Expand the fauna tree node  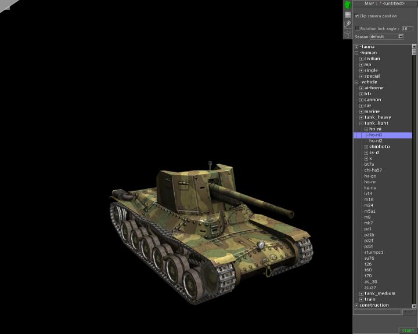pos(356,47)
